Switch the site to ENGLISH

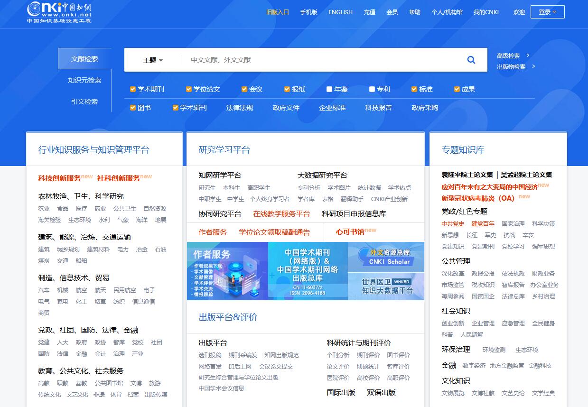[340, 12]
